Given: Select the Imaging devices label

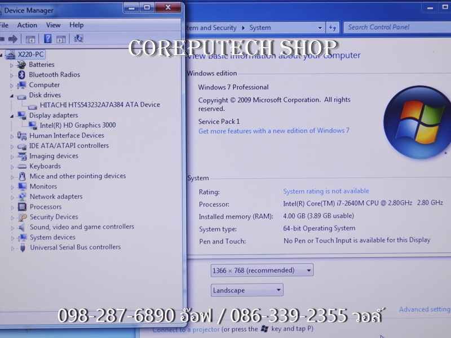Looking at the screenshot, I should coord(54,156).
